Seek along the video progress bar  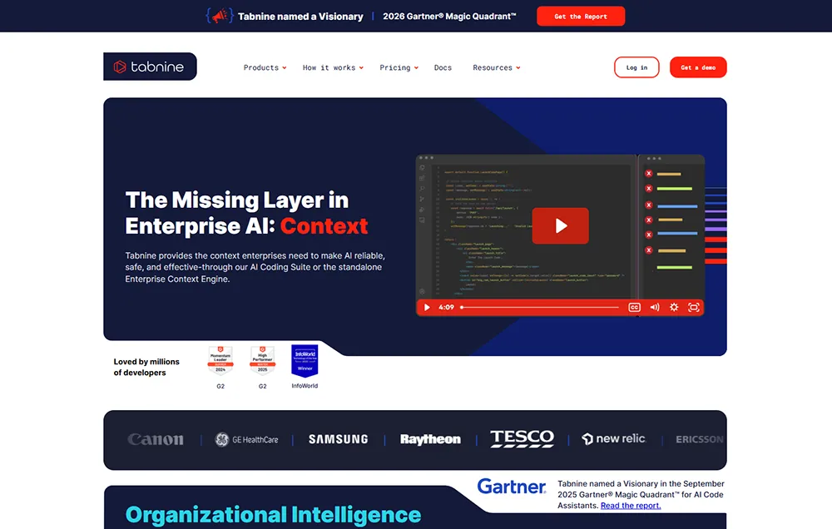tap(540, 307)
